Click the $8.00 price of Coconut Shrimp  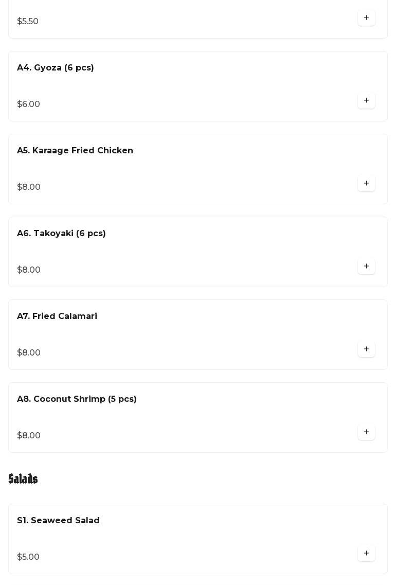29,436
